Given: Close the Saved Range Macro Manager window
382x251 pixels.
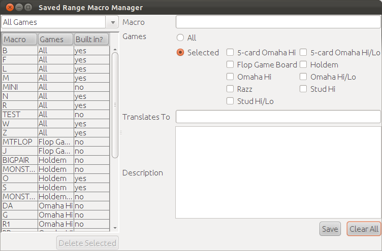Looking at the screenshot, I should point(10,8).
